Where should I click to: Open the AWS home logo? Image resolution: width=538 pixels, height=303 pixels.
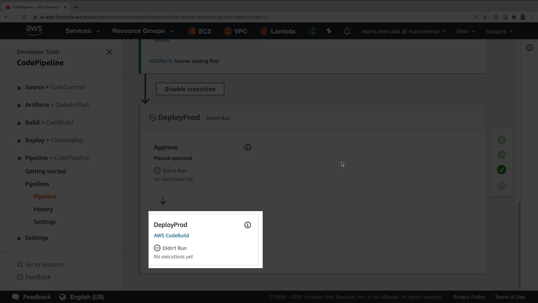pos(34,31)
